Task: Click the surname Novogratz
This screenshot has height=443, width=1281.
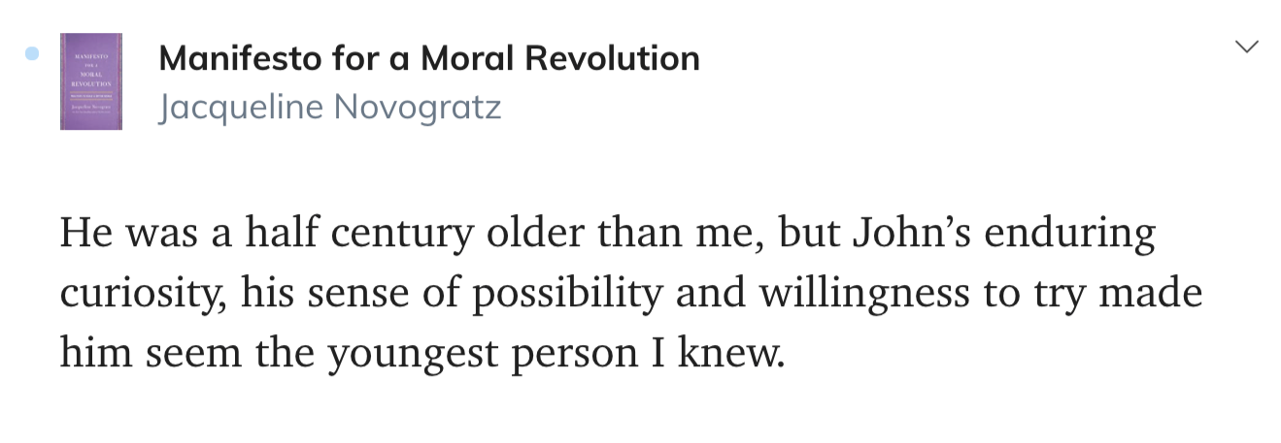Action: [417, 107]
